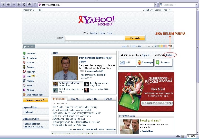Screen dimensions: 200x139
Task: Click the Web Messenger smiley icon
Action: (x=24, y=94)
